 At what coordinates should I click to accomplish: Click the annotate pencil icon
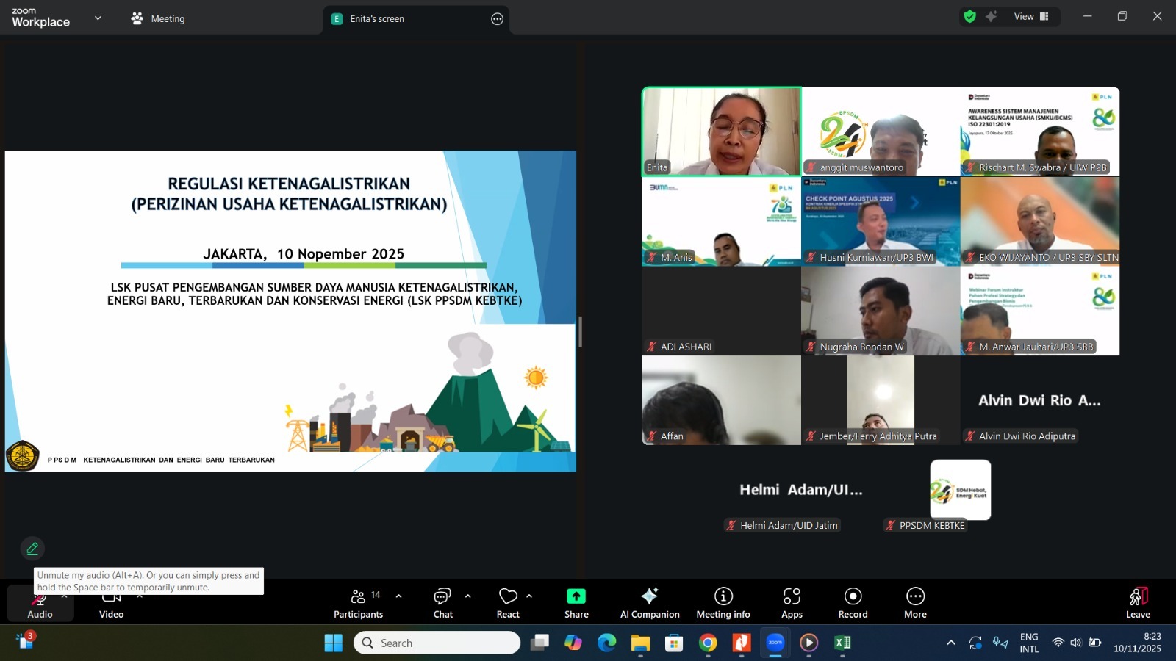(x=32, y=549)
